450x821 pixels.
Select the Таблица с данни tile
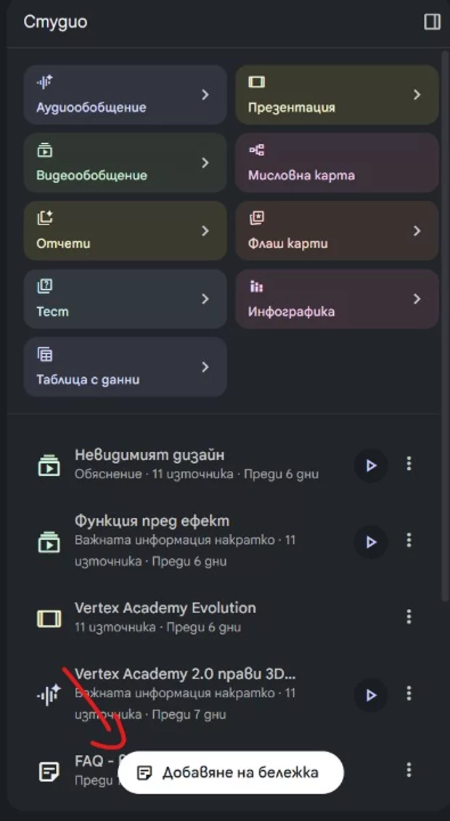point(116,367)
